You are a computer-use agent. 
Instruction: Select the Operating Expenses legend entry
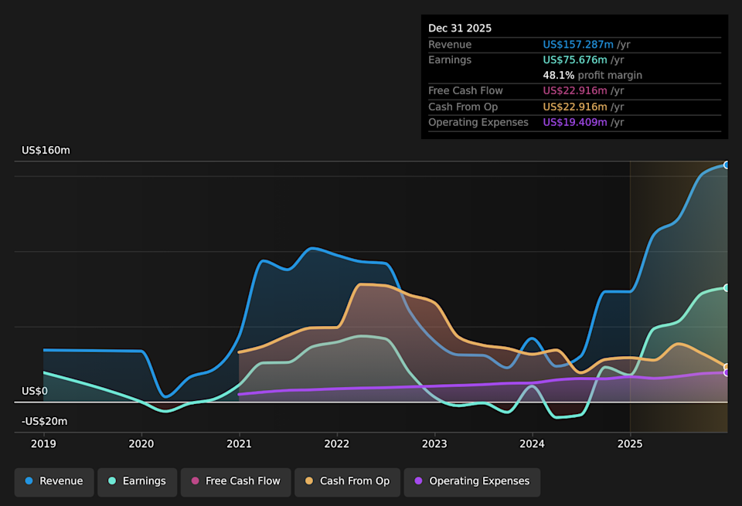click(x=471, y=481)
